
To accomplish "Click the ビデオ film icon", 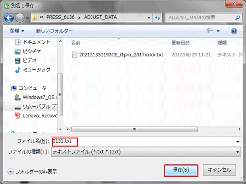I will pos(18,61).
